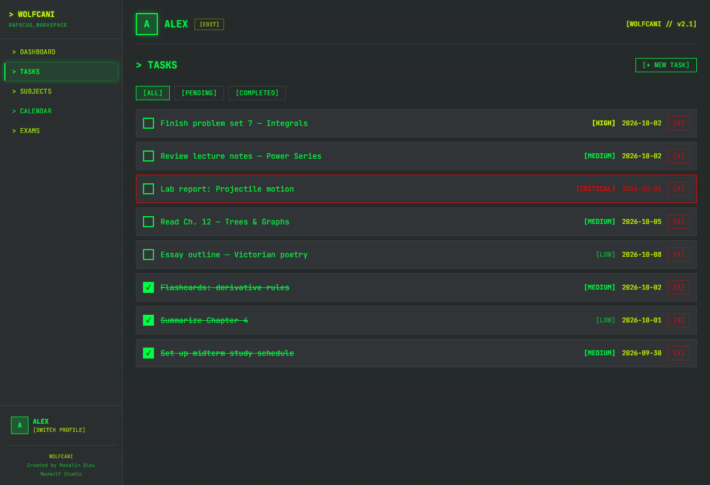Click the ALEX avatar in the sidebar footer

pyautogui.click(x=20, y=425)
